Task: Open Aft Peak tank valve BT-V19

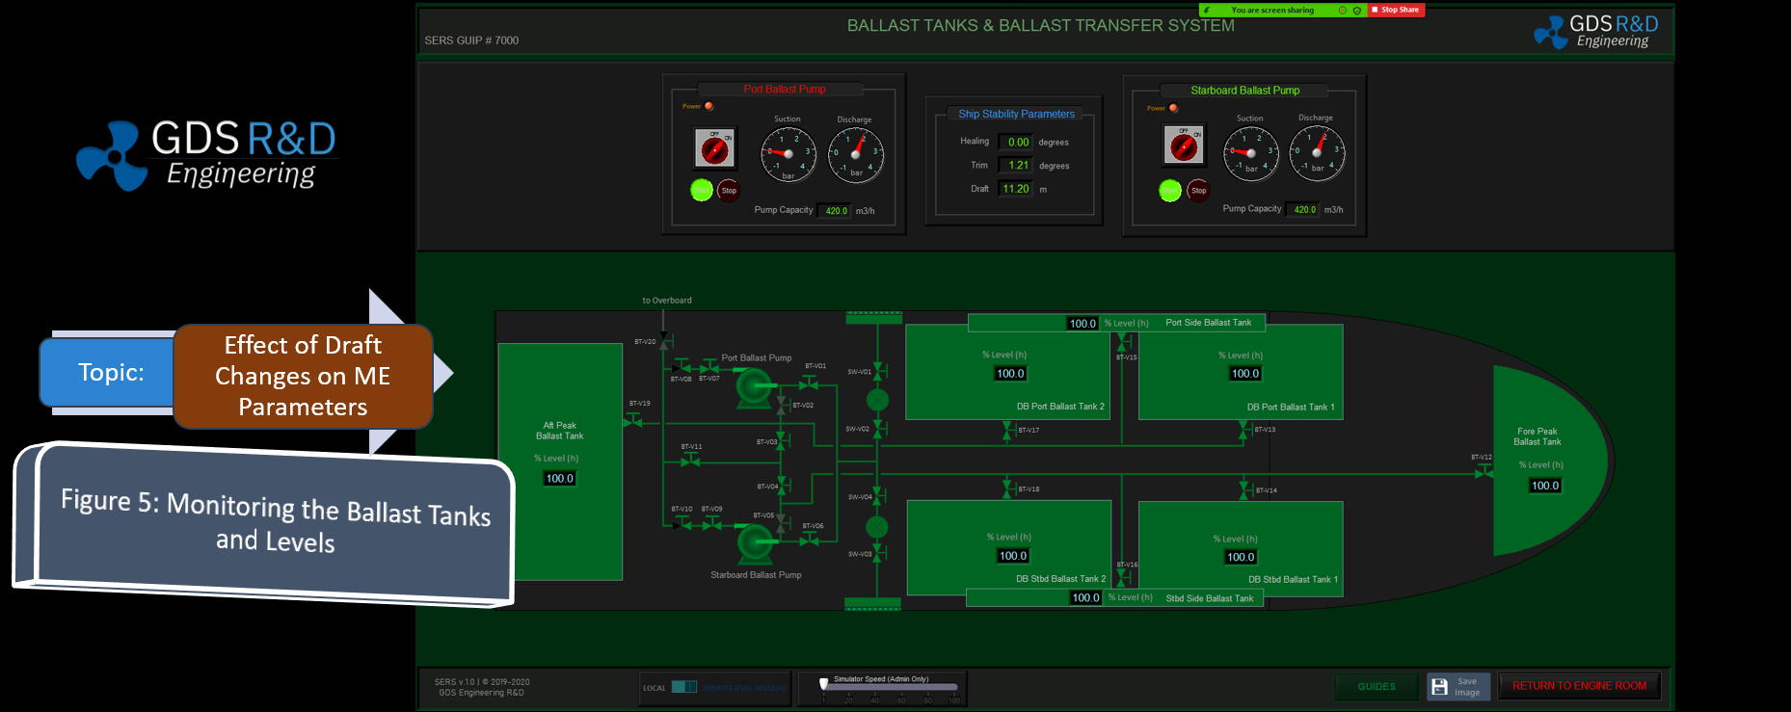Action: pos(633,420)
